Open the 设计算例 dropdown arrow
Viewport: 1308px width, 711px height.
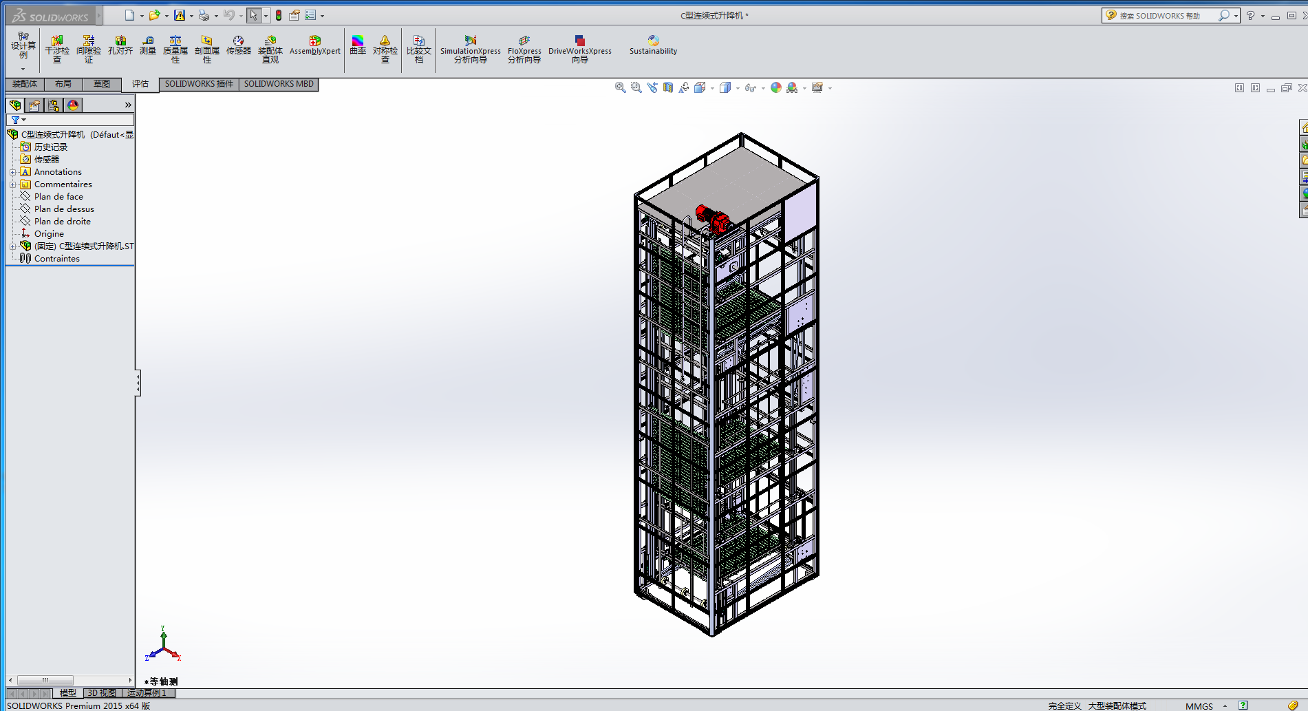pyautogui.click(x=23, y=69)
